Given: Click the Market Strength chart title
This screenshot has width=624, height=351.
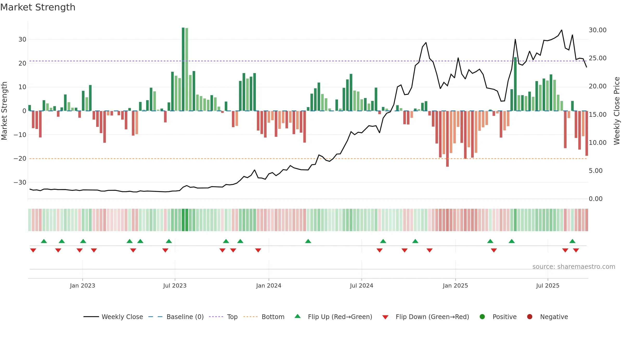Looking at the screenshot, I should tap(38, 7).
